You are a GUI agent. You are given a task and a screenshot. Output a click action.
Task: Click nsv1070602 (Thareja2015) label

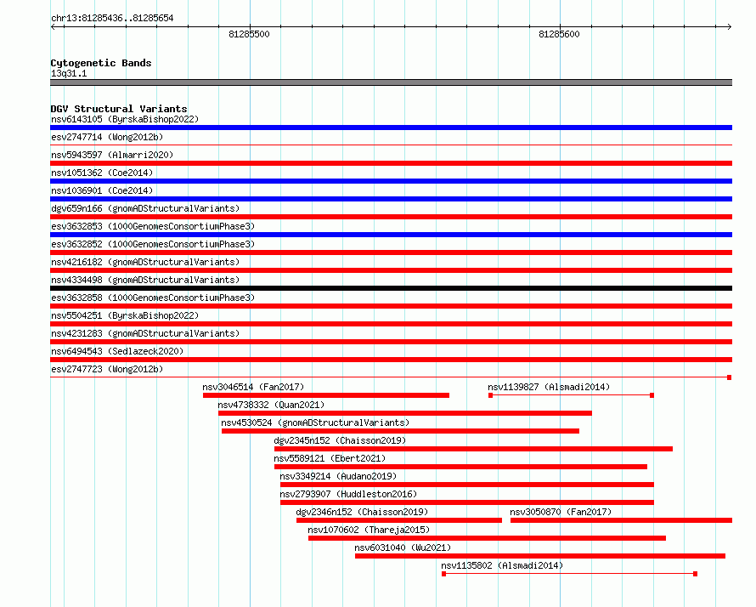tap(369, 530)
